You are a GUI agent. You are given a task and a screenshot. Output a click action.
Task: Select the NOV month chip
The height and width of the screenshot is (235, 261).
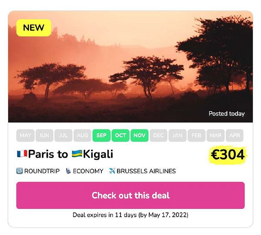pos(140,136)
